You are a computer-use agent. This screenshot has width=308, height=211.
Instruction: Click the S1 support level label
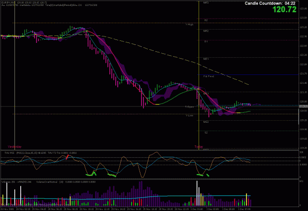point(206,111)
